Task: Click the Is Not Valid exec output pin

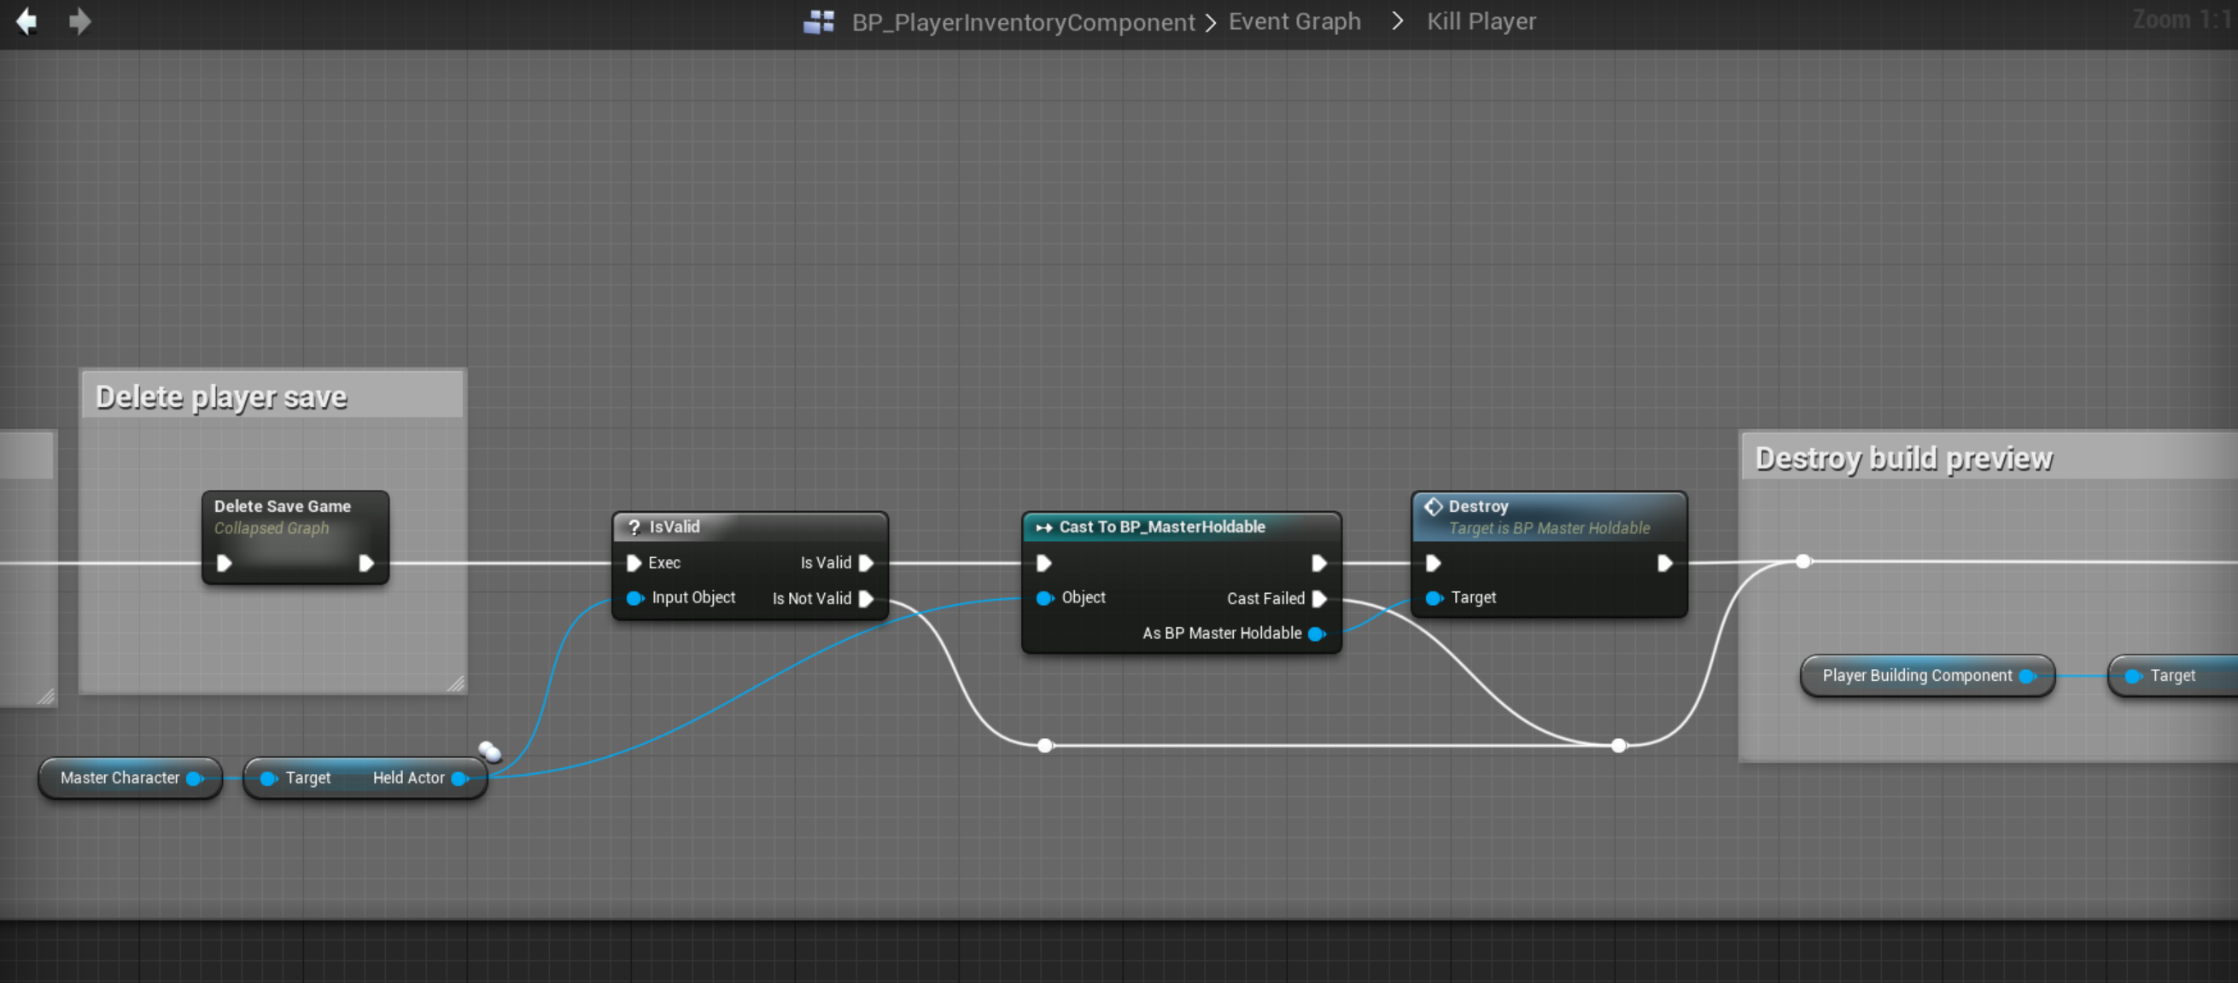Action: (866, 598)
